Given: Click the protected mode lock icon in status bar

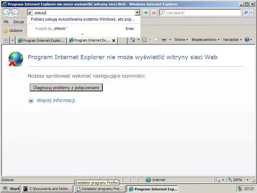Looking at the screenshot, I should (218, 180).
